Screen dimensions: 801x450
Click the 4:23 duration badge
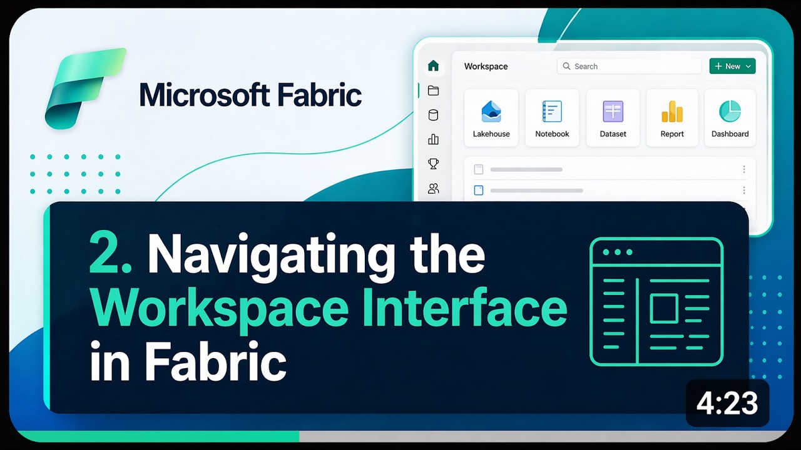click(x=727, y=403)
